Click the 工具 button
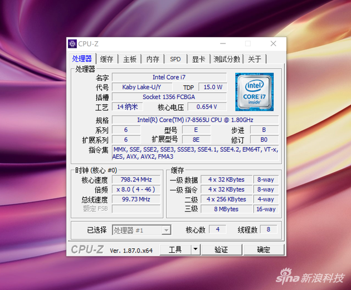 pos(175,249)
